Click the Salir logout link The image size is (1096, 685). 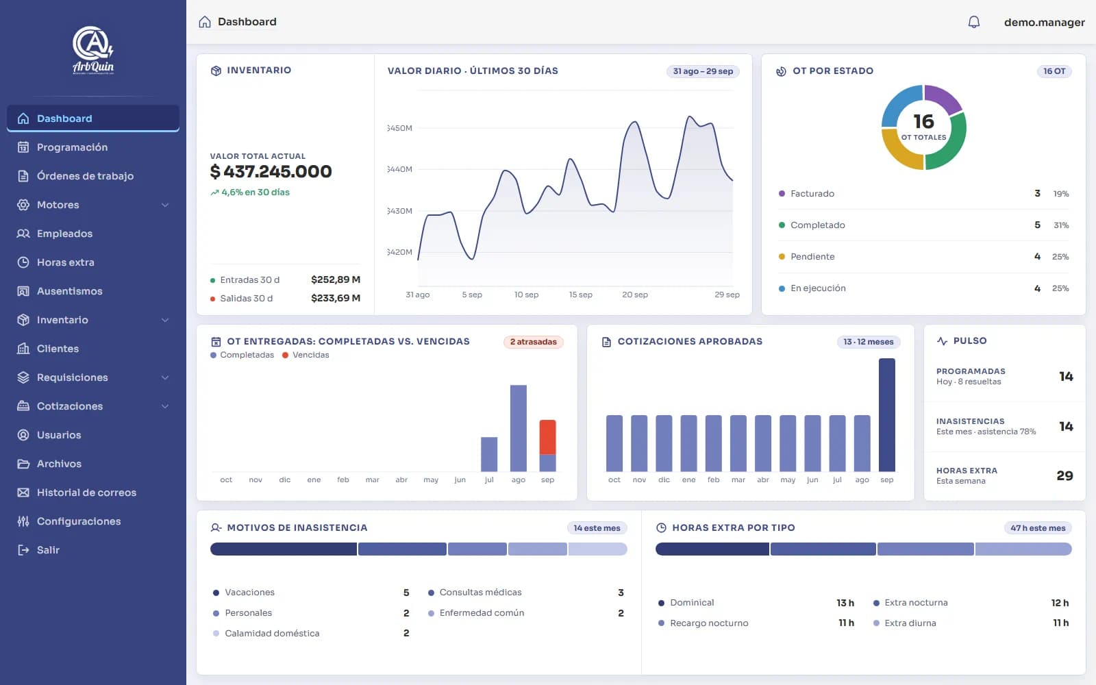coord(93,550)
